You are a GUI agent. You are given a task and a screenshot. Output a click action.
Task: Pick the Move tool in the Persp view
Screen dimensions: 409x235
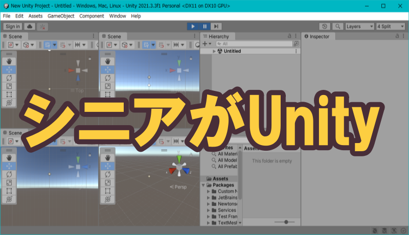tap(108, 166)
